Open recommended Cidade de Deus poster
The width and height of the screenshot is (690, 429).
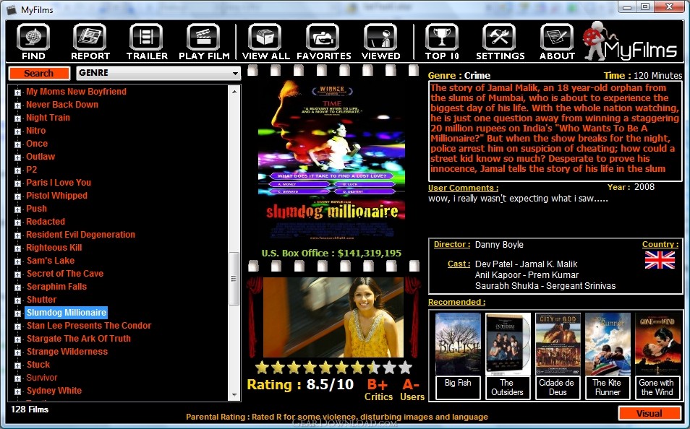click(x=558, y=344)
